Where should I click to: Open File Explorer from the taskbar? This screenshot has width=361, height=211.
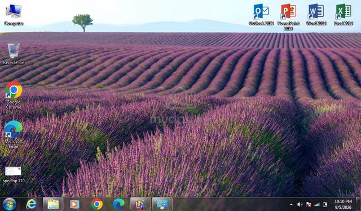tap(53, 204)
